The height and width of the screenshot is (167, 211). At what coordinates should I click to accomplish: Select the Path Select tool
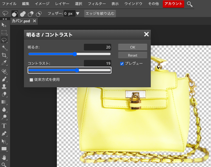coord(4,141)
